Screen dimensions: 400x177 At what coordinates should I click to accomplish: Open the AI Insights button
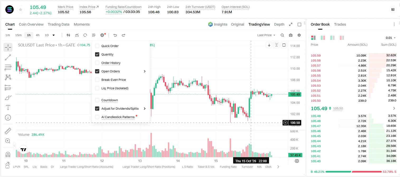point(218,24)
